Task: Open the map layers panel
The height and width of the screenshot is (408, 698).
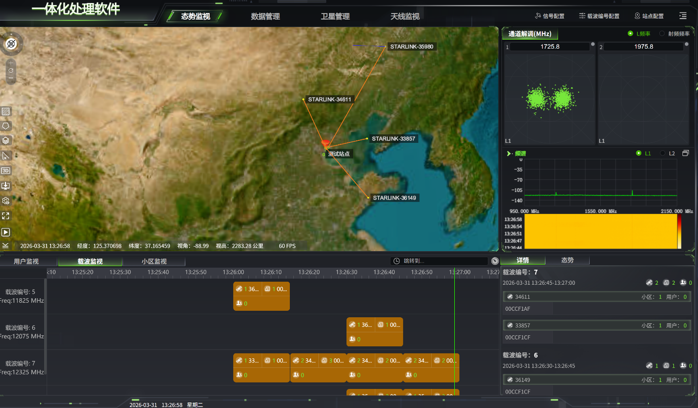Action: click(x=6, y=140)
